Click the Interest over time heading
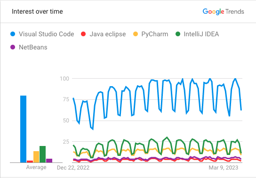Viewport: 256px width, 178px height. 37,11
